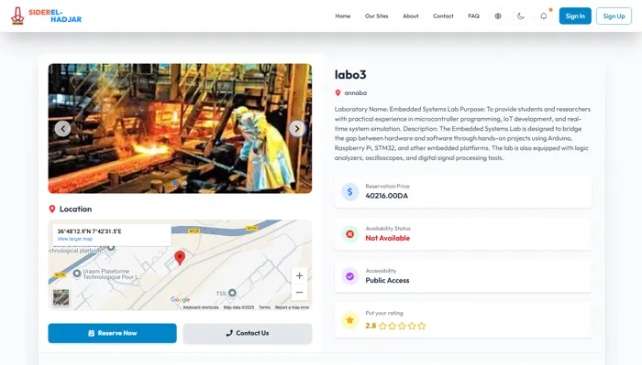The image size is (642, 365).
Task: Open the Our Sites menu item
Action: (x=377, y=16)
